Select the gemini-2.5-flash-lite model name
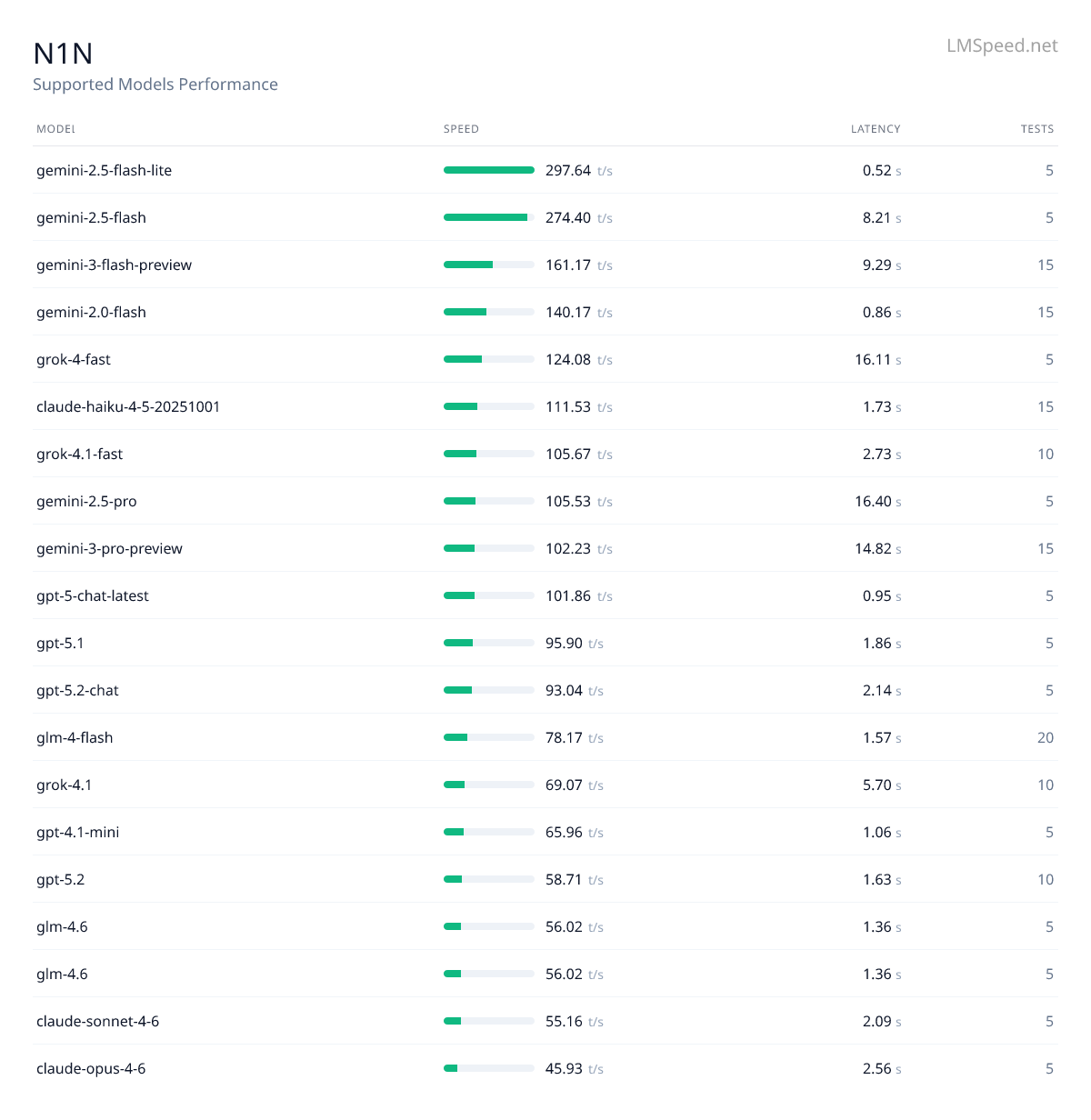The image size is (1091, 1120). click(x=104, y=170)
